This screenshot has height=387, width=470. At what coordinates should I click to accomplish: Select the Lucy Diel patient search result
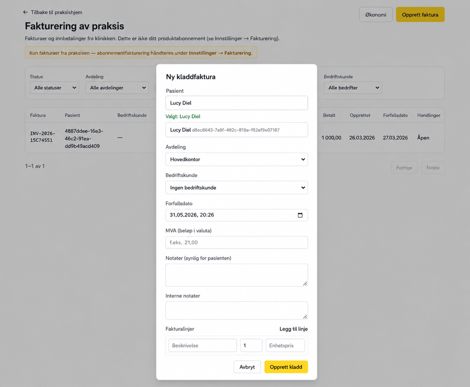[x=237, y=130]
